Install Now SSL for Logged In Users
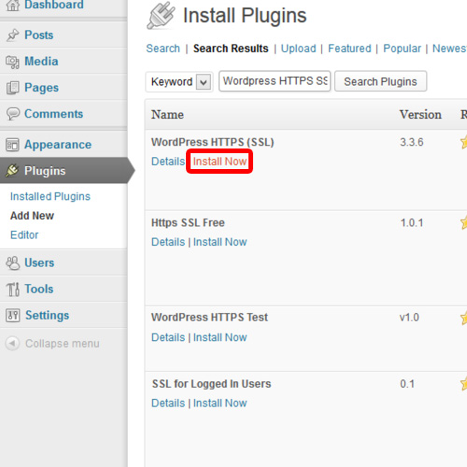The width and height of the screenshot is (467, 467). click(219, 403)
